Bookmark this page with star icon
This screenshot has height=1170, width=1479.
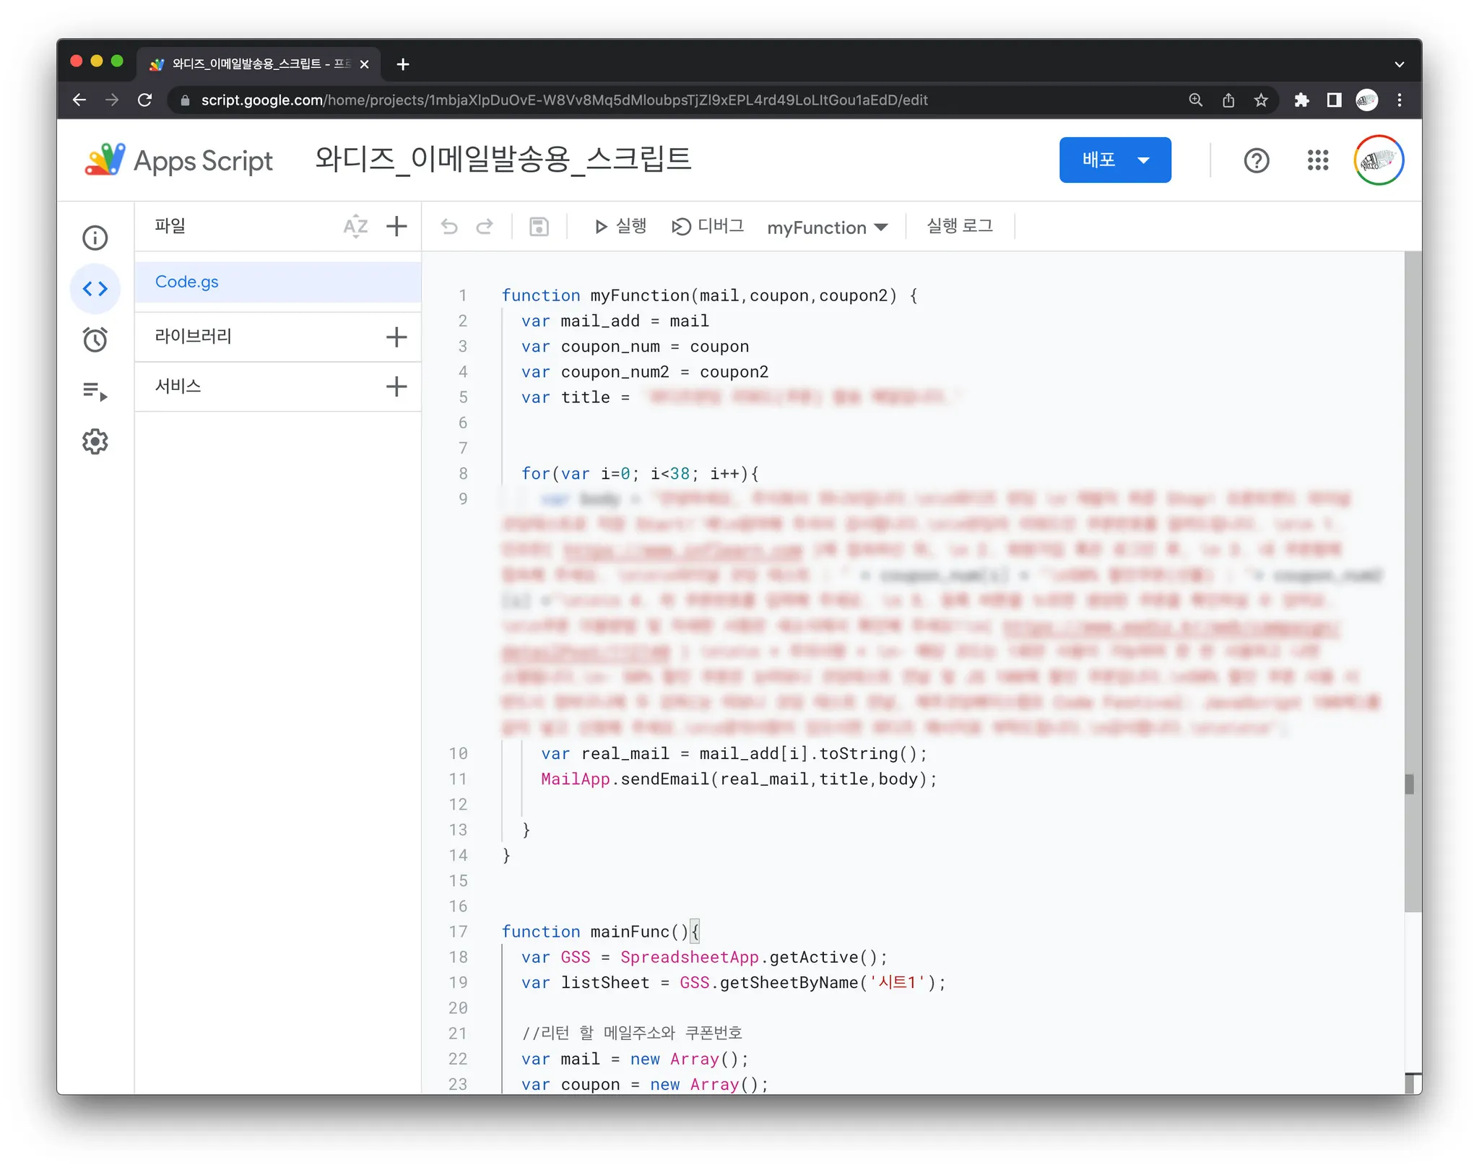coord(1261,100)
